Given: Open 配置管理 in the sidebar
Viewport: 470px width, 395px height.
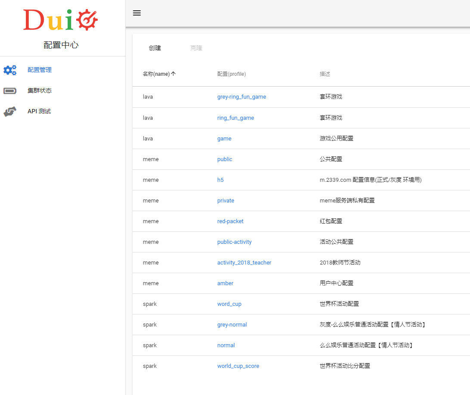Looking at the screenshot, I should 40,70.
